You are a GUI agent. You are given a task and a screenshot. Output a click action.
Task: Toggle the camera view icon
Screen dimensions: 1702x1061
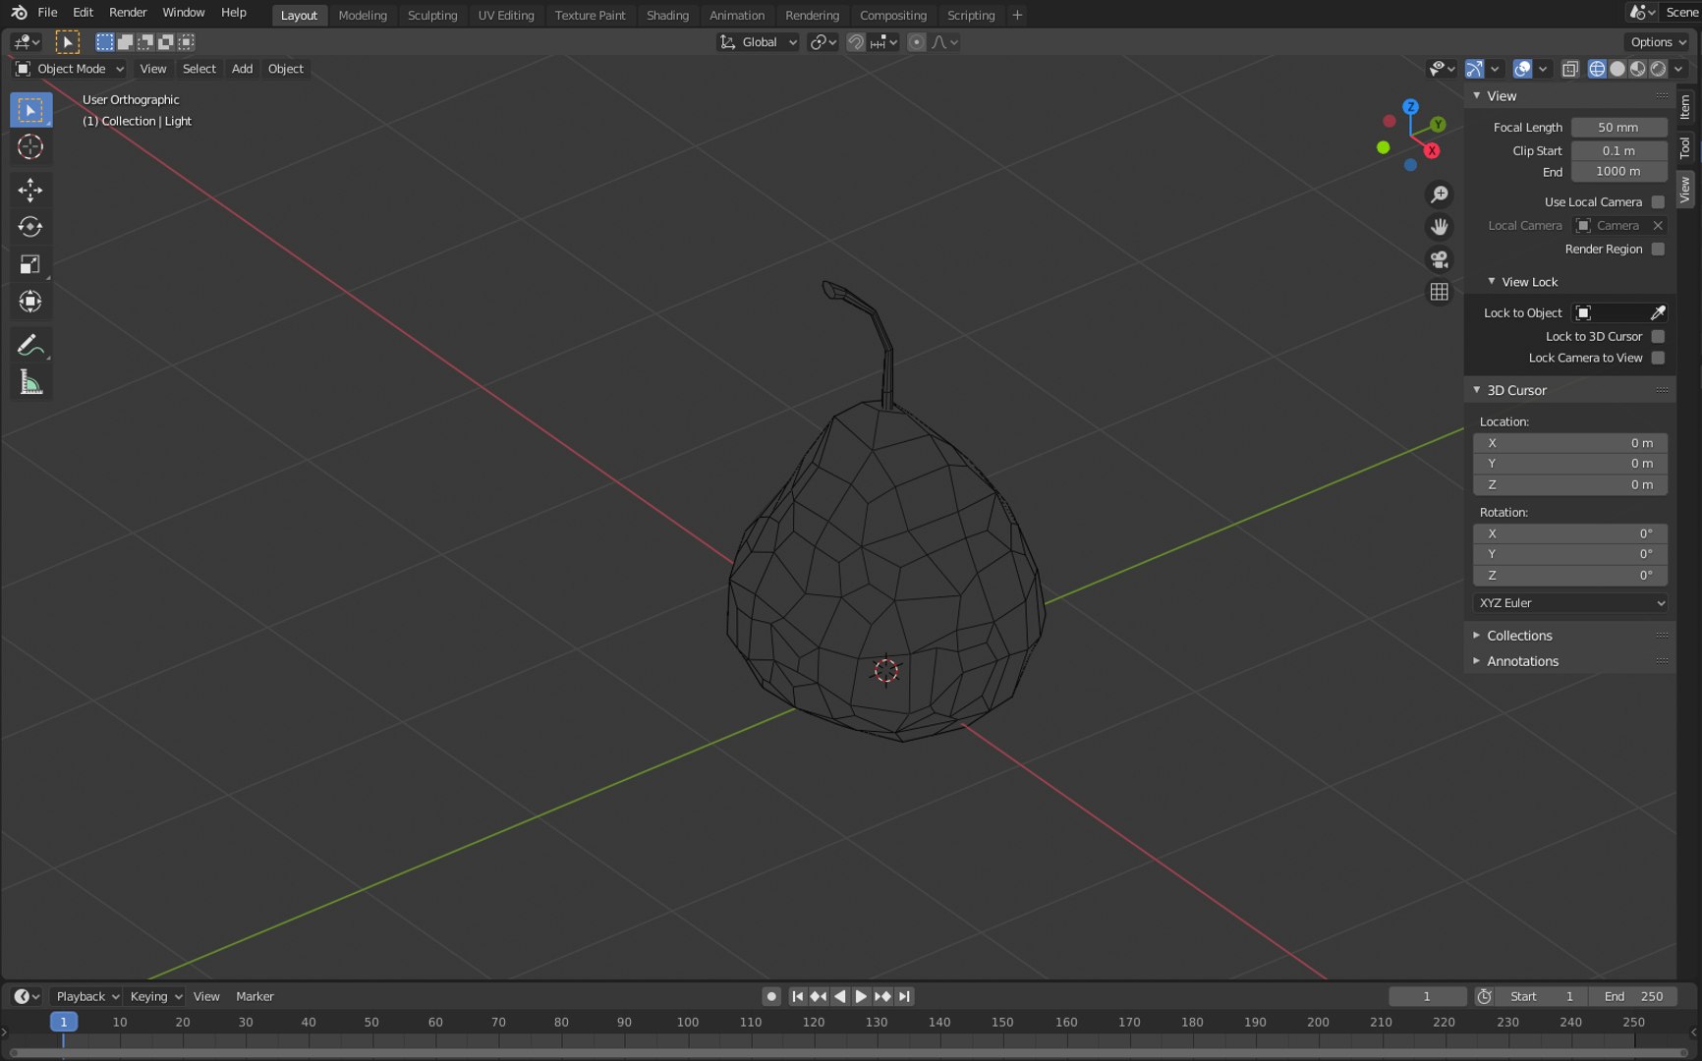point(1440,259)
